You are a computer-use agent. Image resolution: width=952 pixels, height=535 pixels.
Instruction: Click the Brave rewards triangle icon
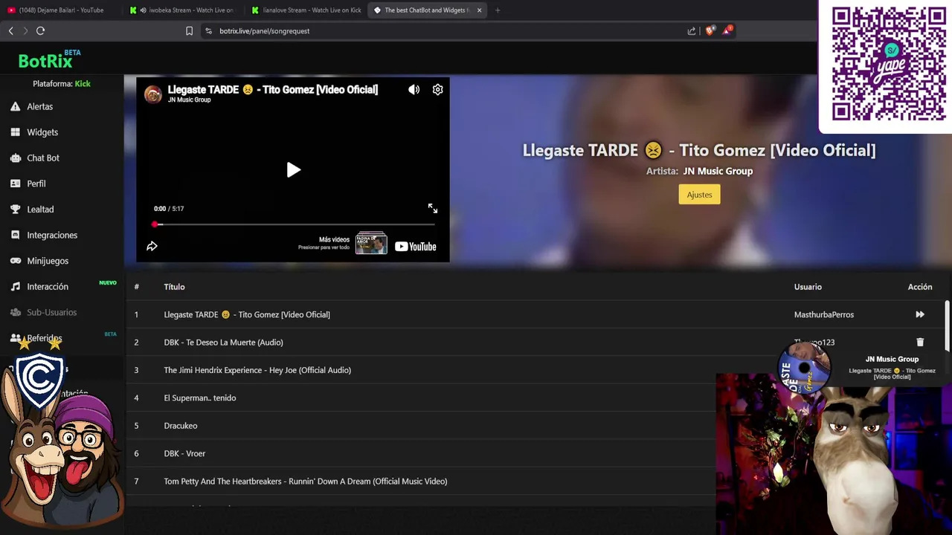[x=727, y=30]
